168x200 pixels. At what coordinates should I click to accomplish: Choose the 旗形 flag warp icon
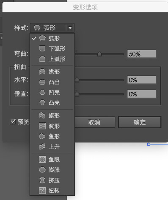click(42, 115)
